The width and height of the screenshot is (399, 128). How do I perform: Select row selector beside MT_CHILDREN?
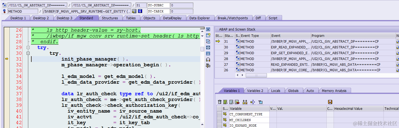(x=219, y=120)
